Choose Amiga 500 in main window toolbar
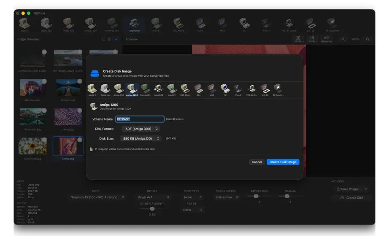 click(x=68, y=25)
